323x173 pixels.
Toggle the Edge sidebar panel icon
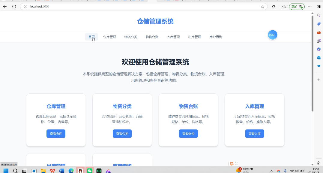pos(319,7)
